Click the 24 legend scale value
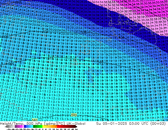Screen dimensions: 168x130 [57, 129]
